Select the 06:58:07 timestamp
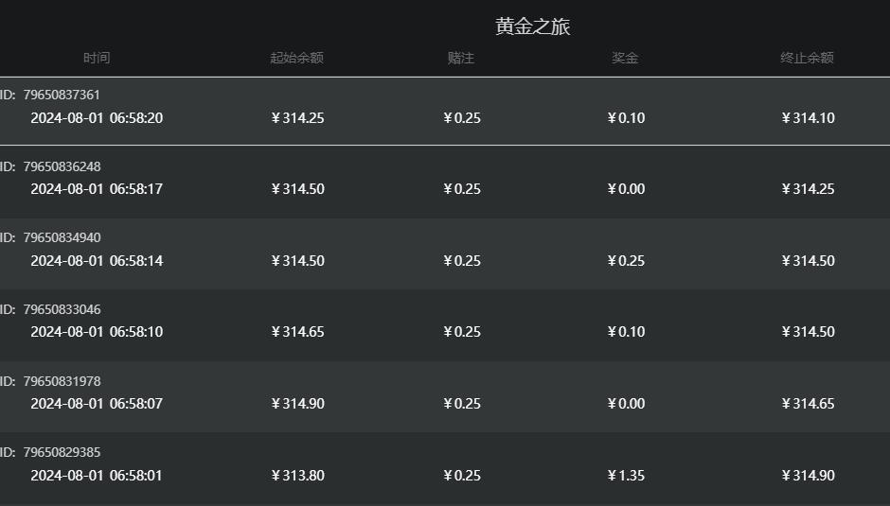Viewport: 890px width, 506px height. [x=136, y=404]
